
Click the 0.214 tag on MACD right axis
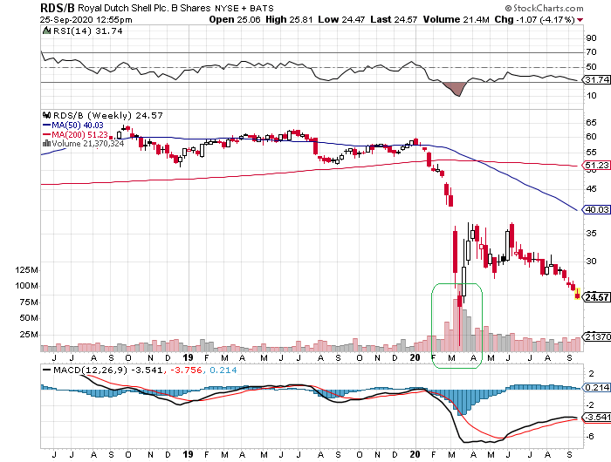[596, 388]
